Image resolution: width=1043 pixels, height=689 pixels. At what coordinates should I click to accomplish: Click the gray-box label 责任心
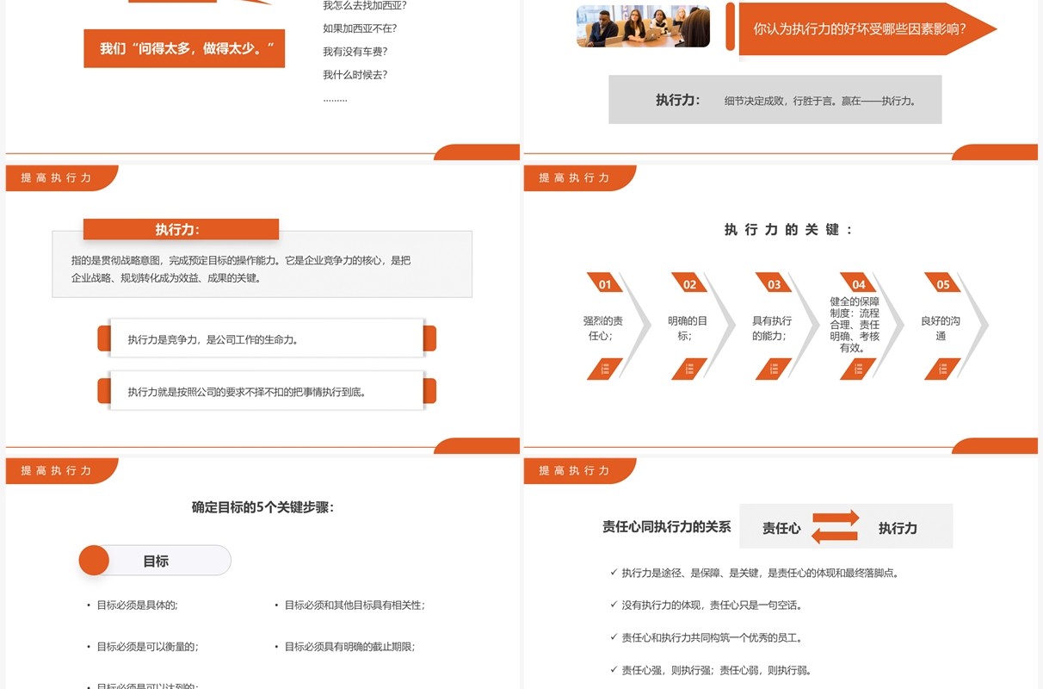781,528
